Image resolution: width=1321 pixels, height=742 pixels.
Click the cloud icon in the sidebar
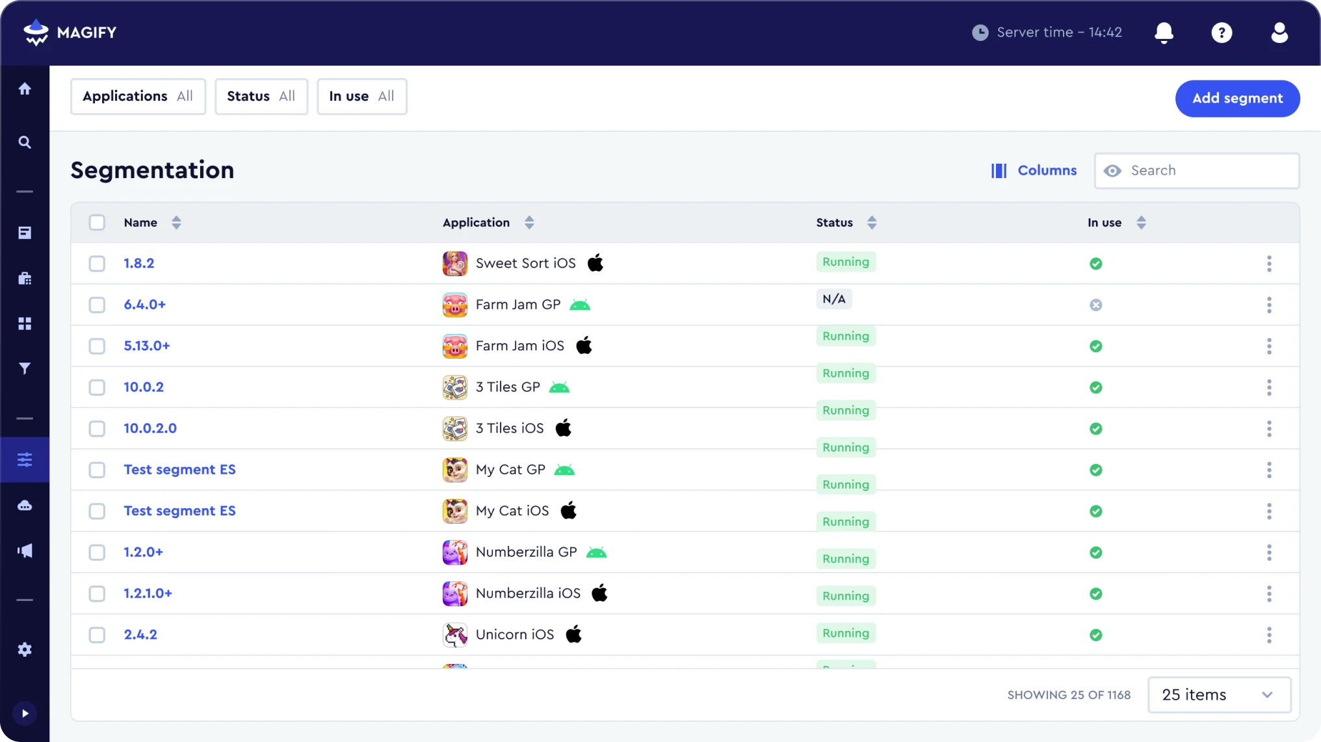[25, 505]
